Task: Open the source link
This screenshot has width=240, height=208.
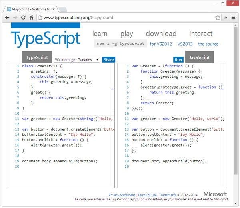Action: [208, 44]
